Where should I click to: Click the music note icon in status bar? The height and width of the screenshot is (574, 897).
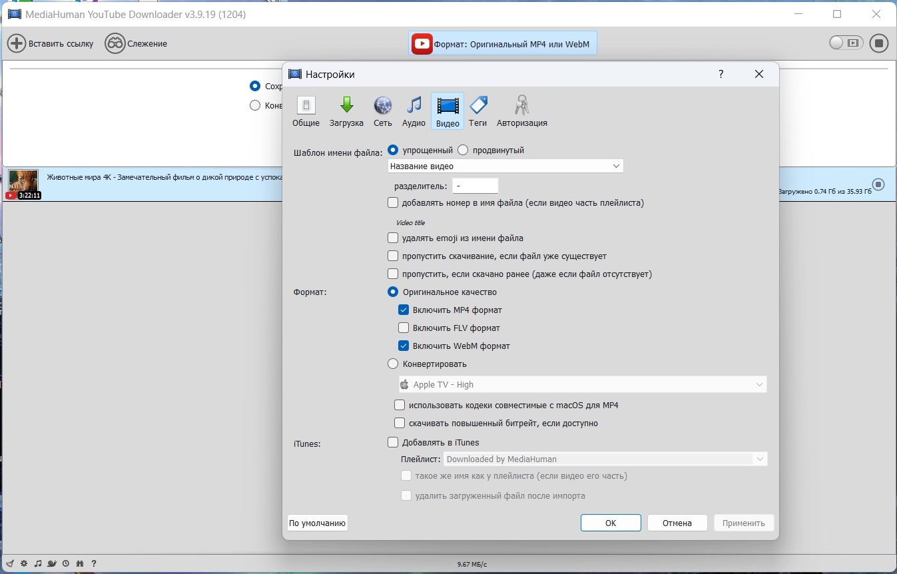coord(38,564)
